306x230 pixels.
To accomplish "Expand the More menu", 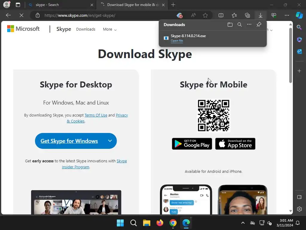I will pyautogui.click(x=110, y=29).
